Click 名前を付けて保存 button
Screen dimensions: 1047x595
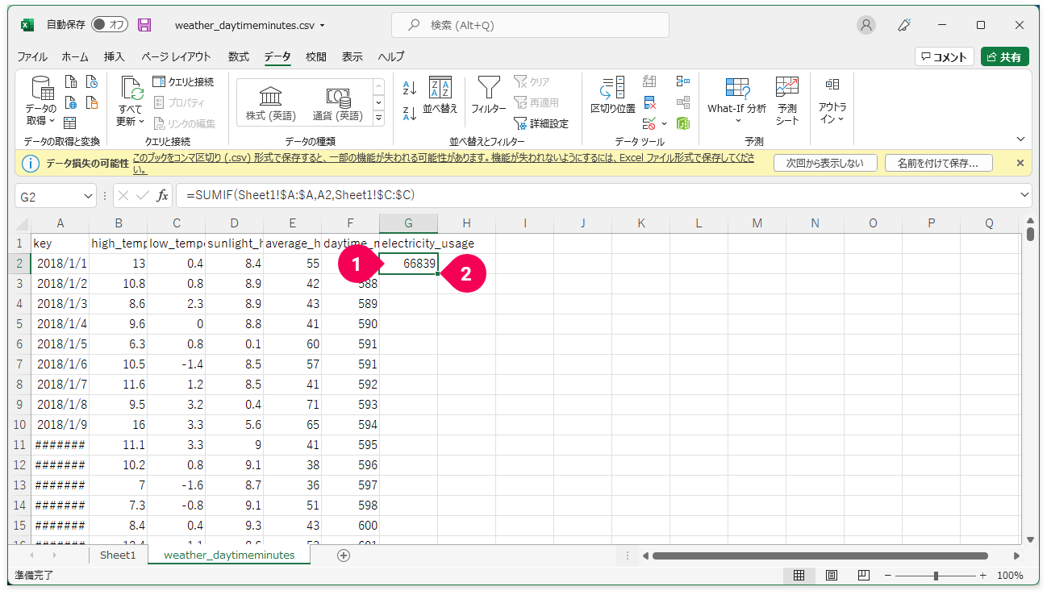coord(938,163)
